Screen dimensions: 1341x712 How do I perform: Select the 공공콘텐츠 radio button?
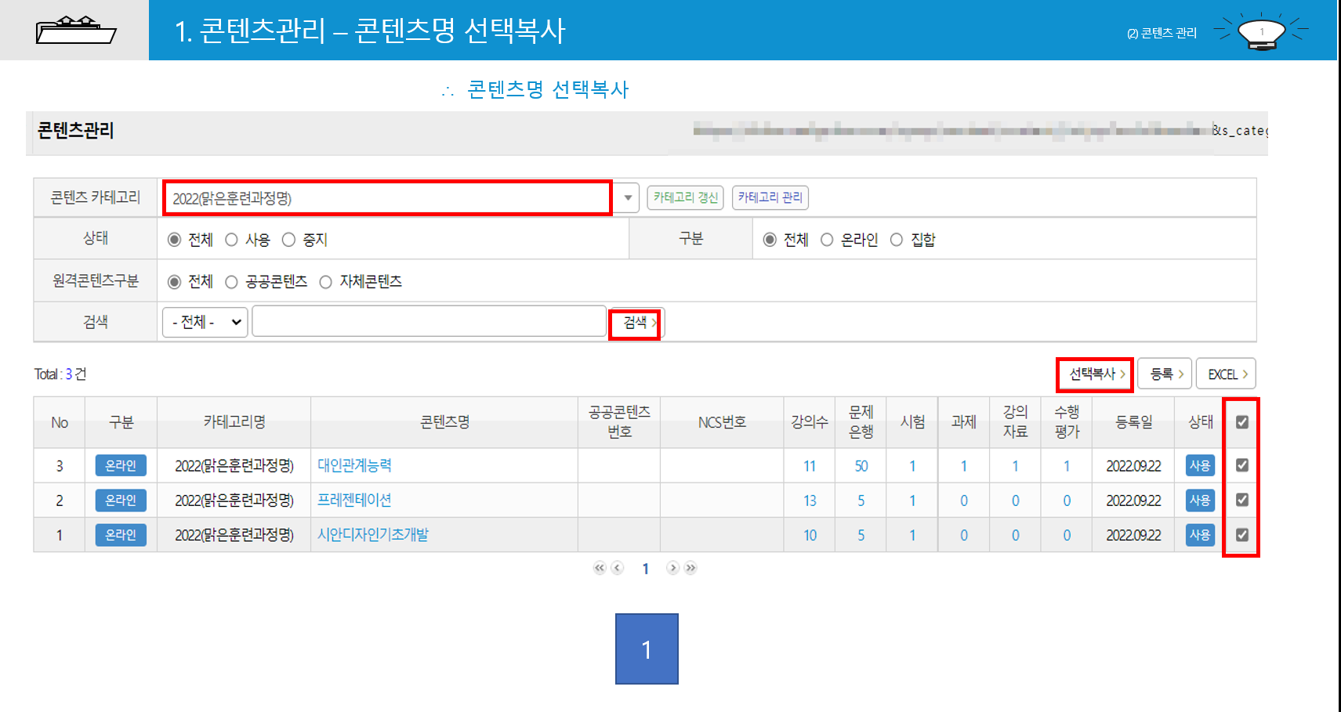[232, 282]
